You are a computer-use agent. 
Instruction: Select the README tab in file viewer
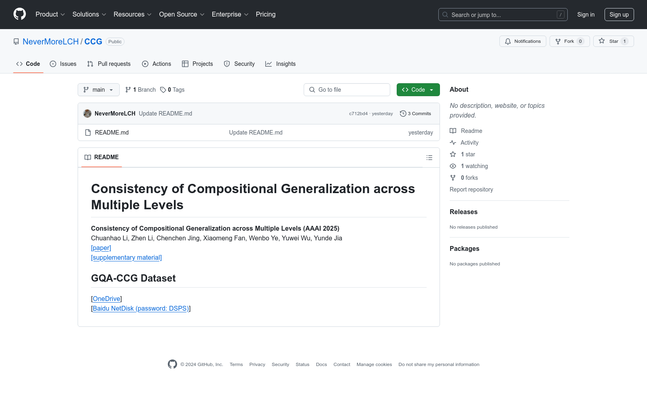point(101,157)
